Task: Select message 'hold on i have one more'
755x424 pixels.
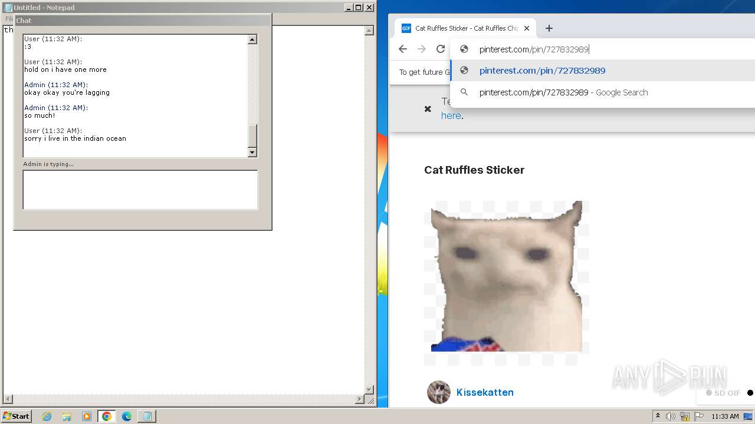Action: coord(65,69)
